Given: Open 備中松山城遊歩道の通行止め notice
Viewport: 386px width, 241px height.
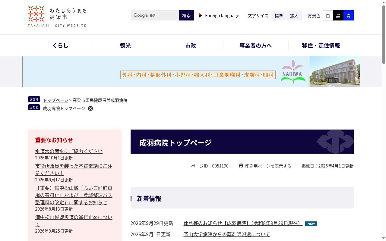Looking at the screenshot, I should pyautogui.click(x=74, y=221).
